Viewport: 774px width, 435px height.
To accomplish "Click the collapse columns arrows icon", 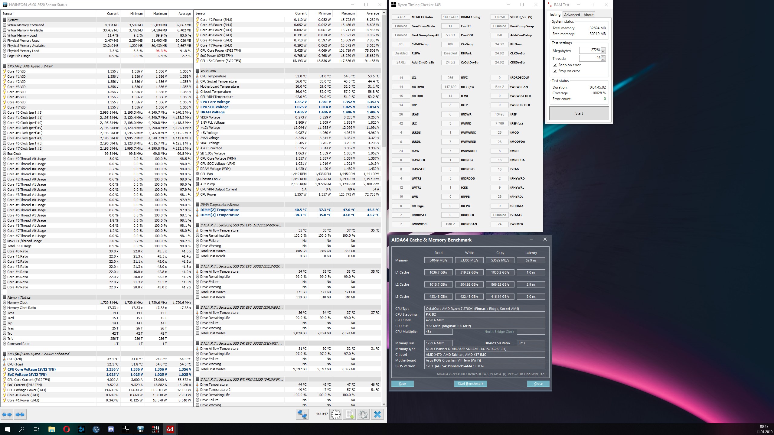I will 20,414.
